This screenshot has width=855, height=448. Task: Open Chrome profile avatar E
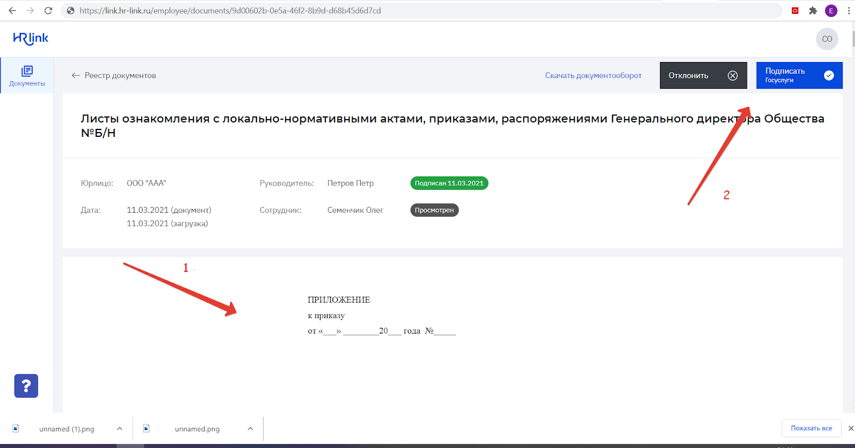click(831, 11)
